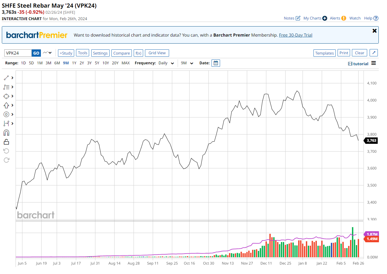
Task: Open the Frequency Daily dropdown
Action: (x=166, y=63)
